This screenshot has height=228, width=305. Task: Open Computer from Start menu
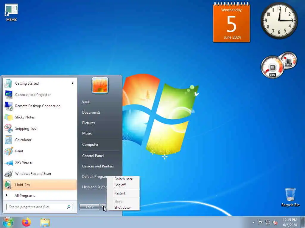click(x=90, y=145)
